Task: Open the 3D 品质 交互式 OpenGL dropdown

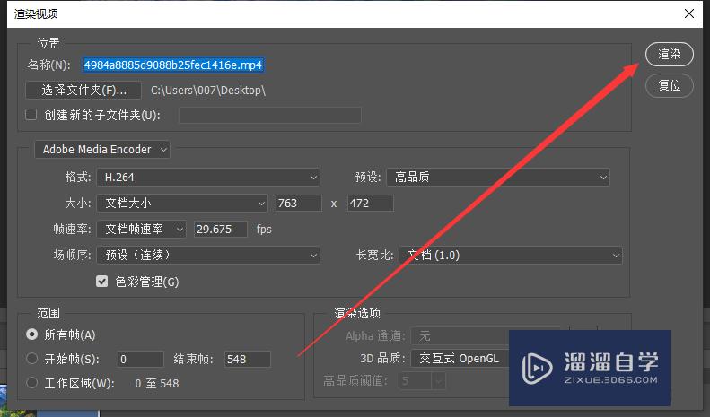Action: (x=460, y=359)
